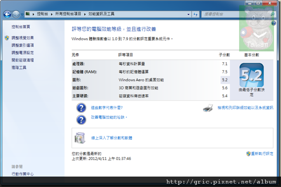Click the processor subscore 7.1

click(225, 64)
